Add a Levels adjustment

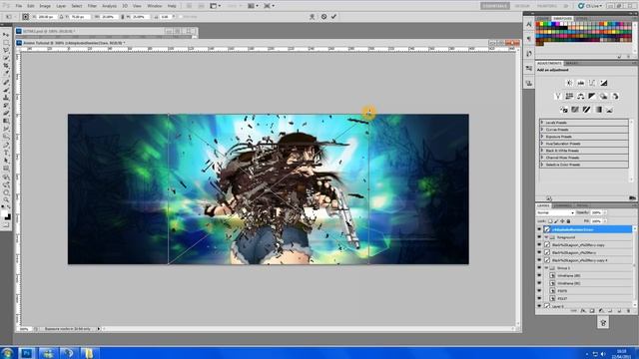[581, 83]
